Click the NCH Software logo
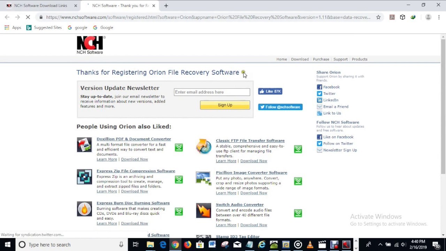This screenshot has height=251, width=446. [x=90, y=45]
